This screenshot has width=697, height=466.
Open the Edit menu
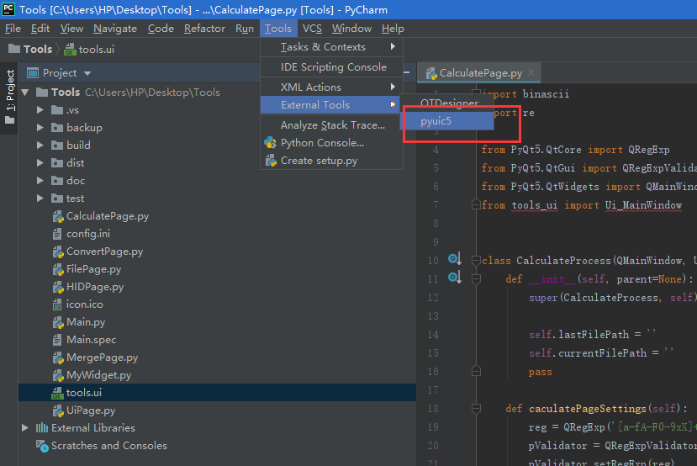pos(40,29)
